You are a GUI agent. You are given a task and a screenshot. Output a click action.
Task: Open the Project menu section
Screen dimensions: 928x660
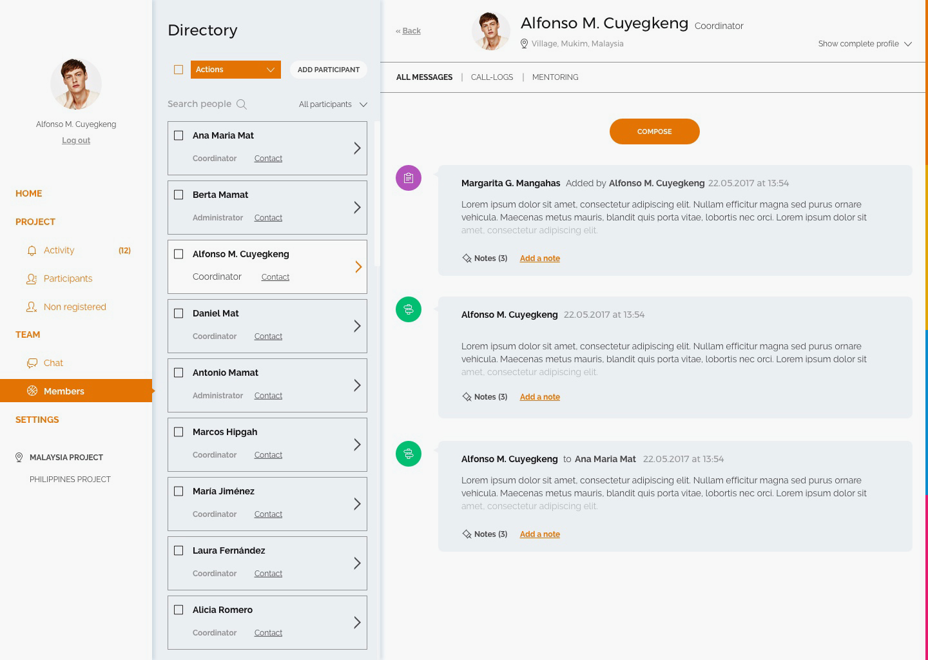35,222
